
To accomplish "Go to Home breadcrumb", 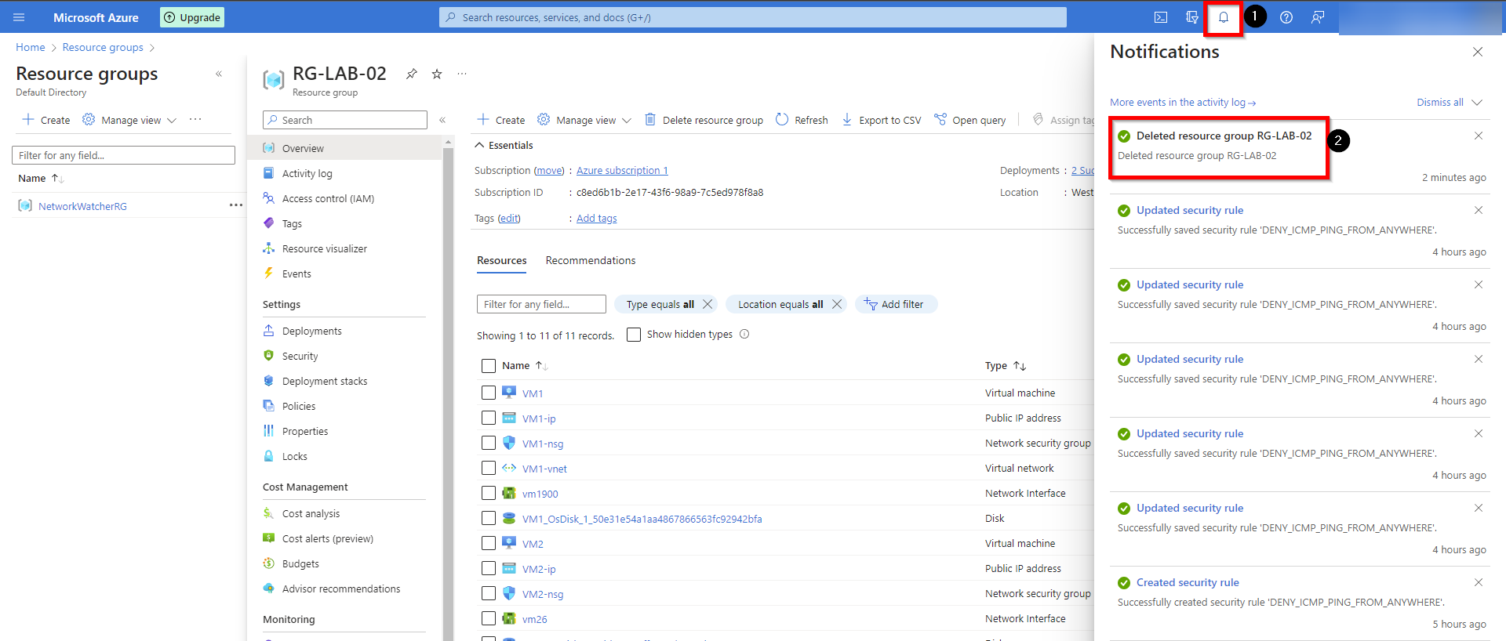I will tap(31, 47).
